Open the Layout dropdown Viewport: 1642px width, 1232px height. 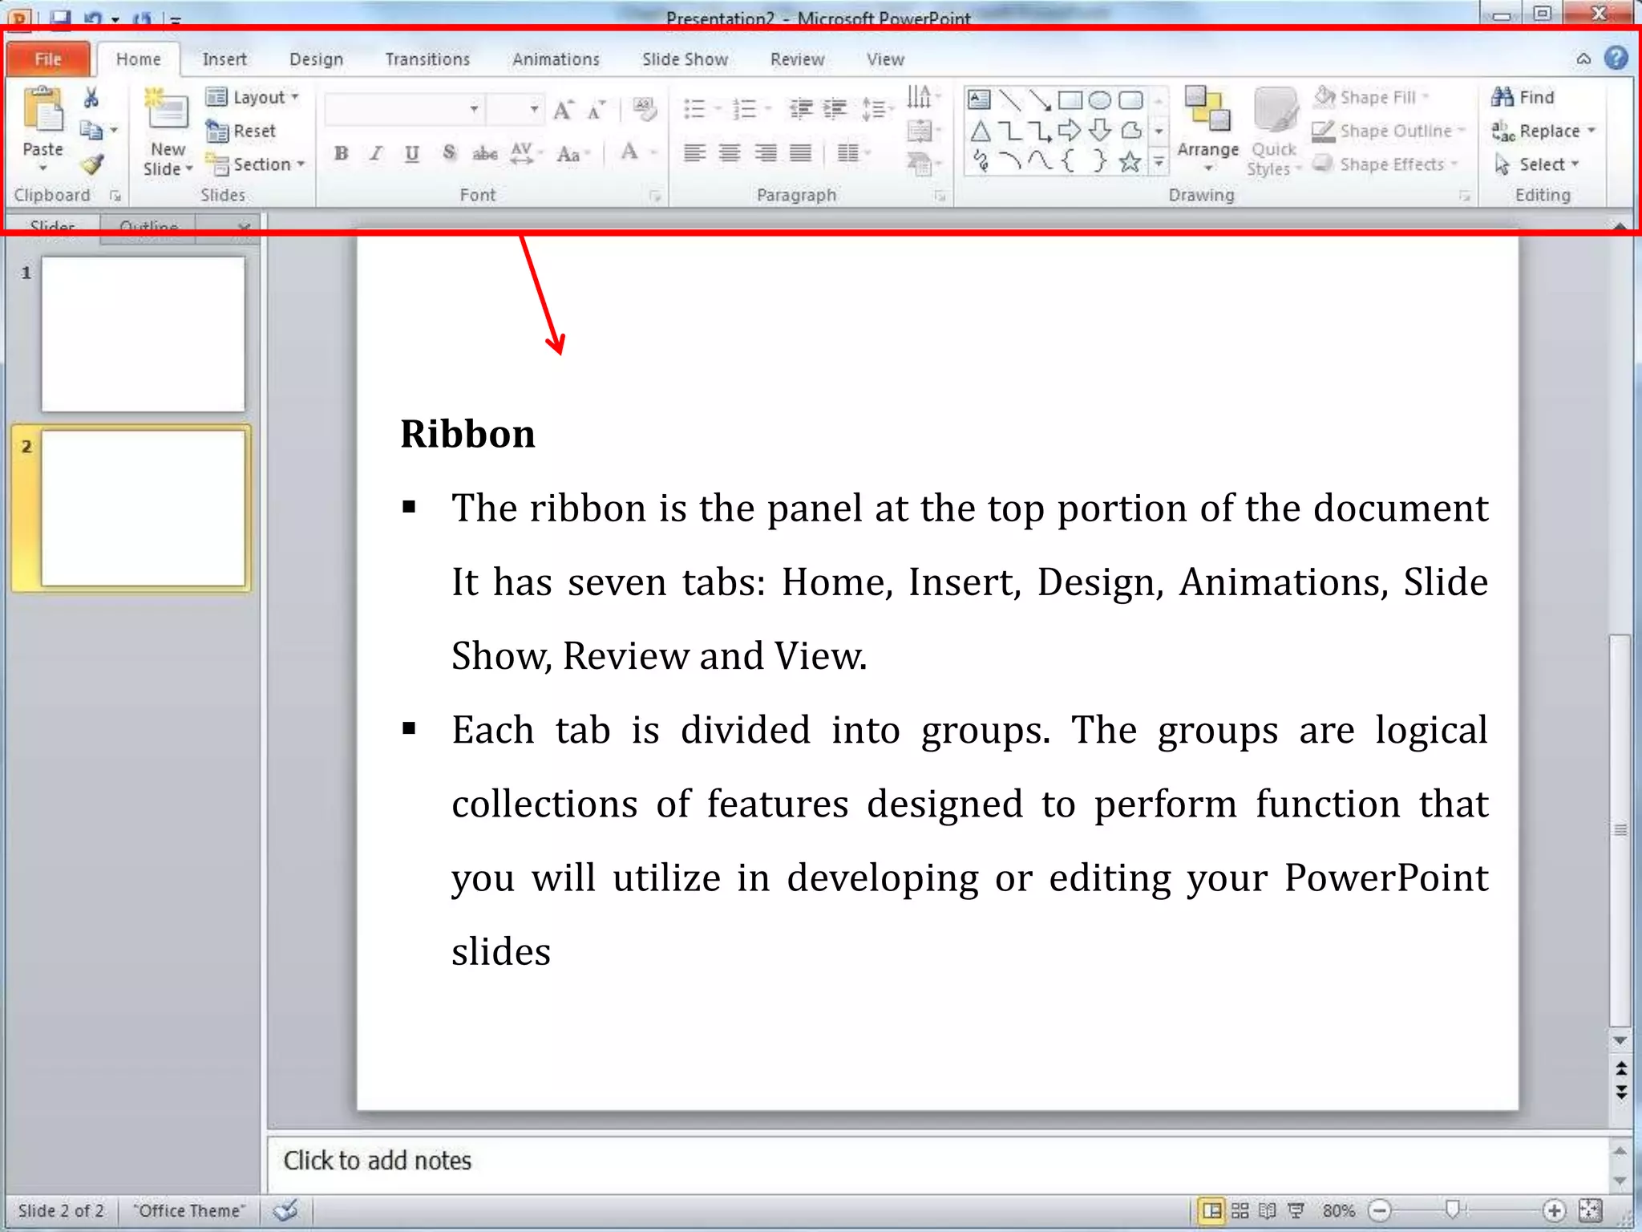(x=252, y=97)
